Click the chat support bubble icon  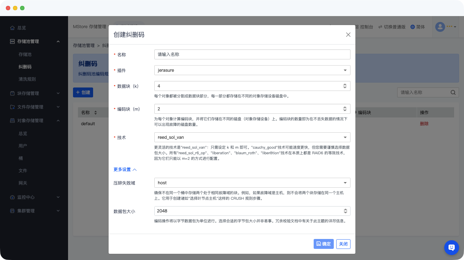pyautogui.click(x=451, y=247)
